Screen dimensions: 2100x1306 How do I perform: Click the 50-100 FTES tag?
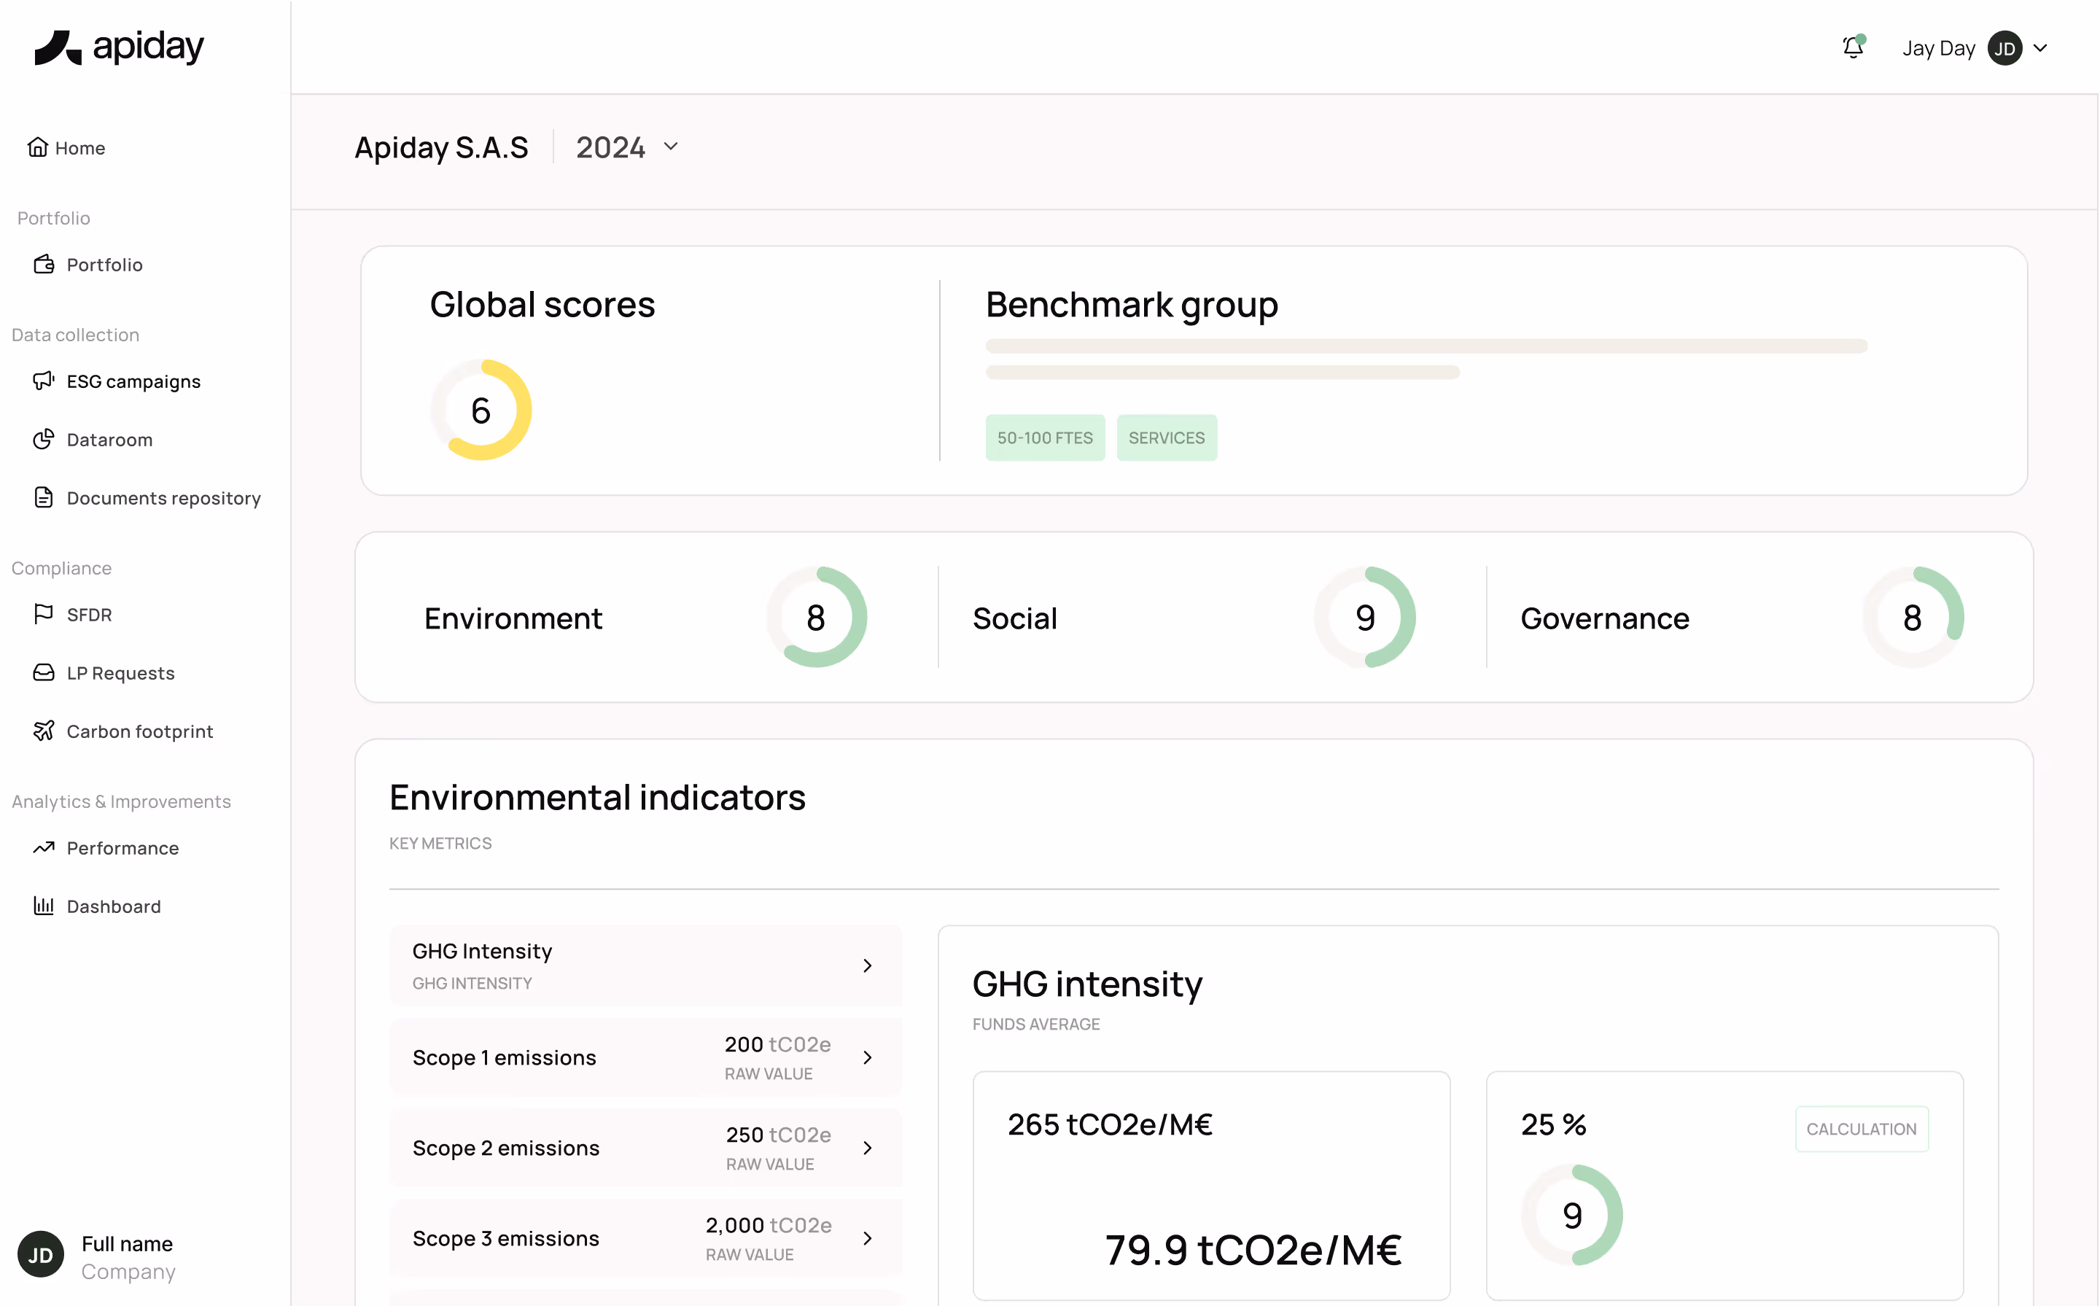pos(1044,438)
